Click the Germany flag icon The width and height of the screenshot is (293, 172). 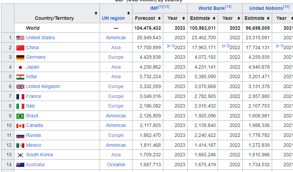pyautogui.click(x=20, y=58)
